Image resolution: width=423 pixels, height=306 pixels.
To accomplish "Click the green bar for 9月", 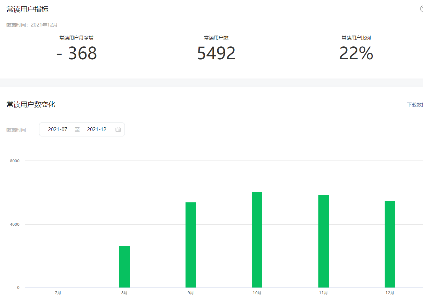I will [x=191, y=245].
